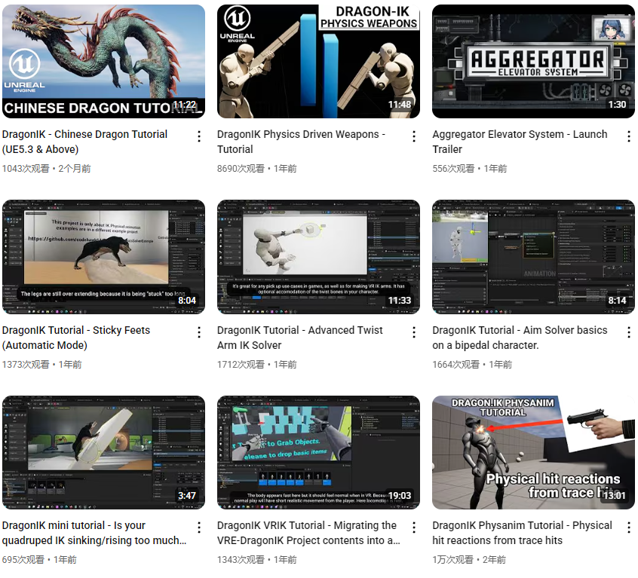Click the text 1664次观看 • 1年前
This screenshot has height=578, width=638.
pos(472,365)
